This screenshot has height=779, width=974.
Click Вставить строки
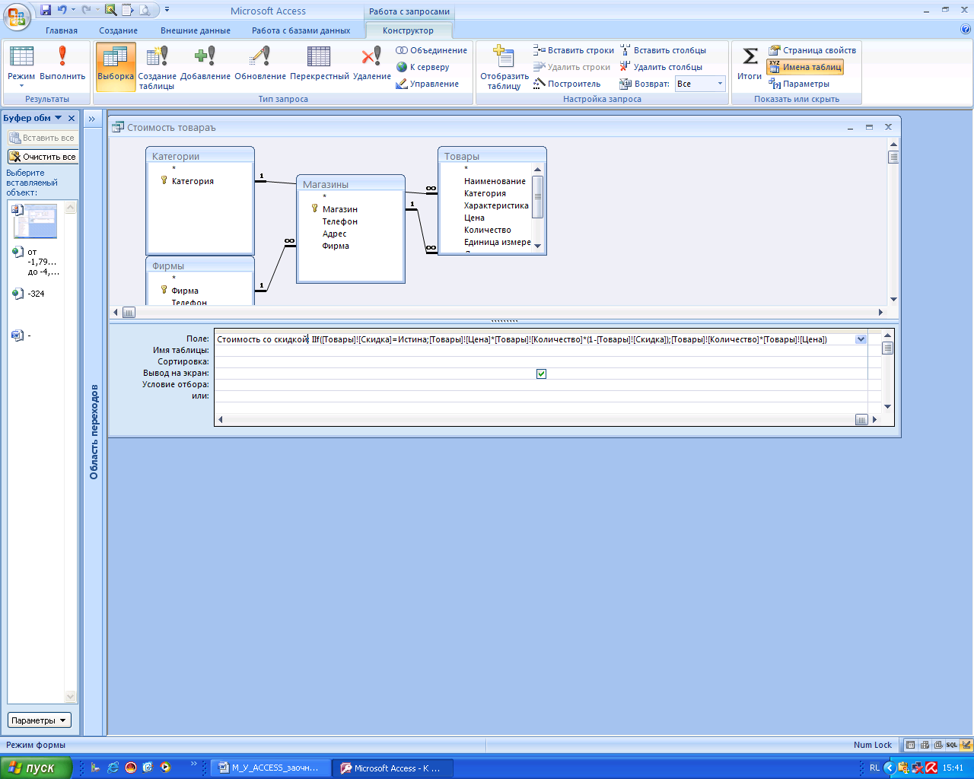tap(574, 50)
